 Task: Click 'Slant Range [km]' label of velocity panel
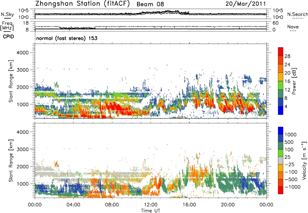point(11,161)
